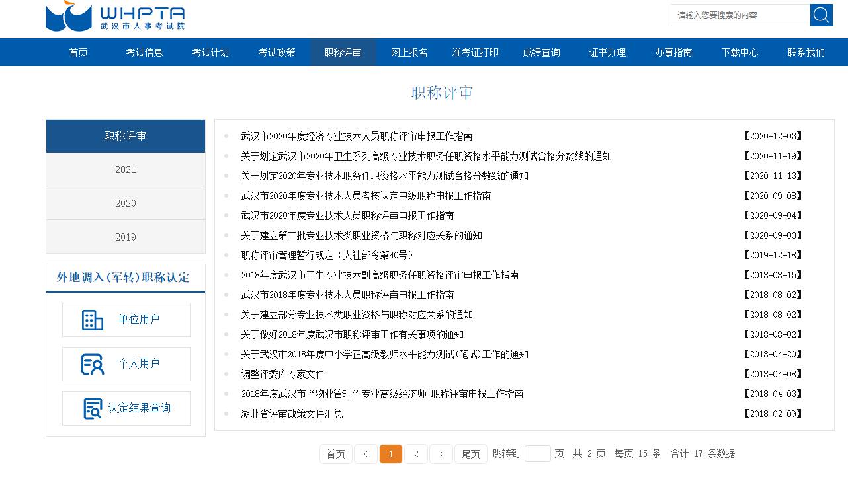Viewport: 848px width, 483px height.
Task: Click the date 【2020-12-03】
Action: [x=773, y=136]
